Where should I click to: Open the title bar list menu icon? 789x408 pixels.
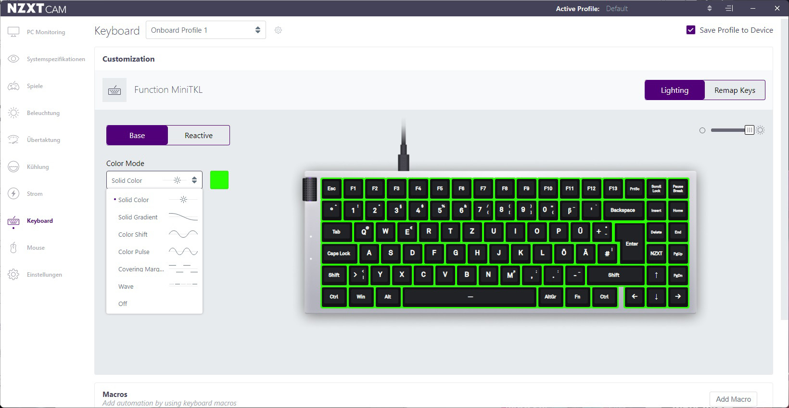pos(729,8)
